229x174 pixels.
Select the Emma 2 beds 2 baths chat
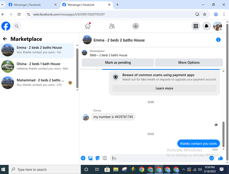click(x=37, y=50)
